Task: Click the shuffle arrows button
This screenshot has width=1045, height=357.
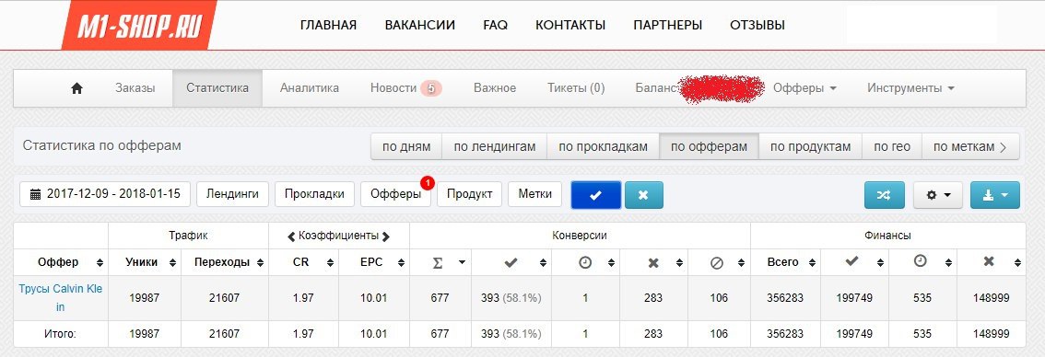Action: [x=884, y=194]
